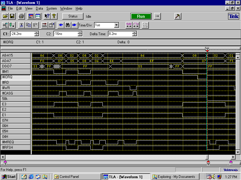The width and height of the screenshot is (241, 180).
Task: Click the Tek logo button
Action: [x=233, y=16]
